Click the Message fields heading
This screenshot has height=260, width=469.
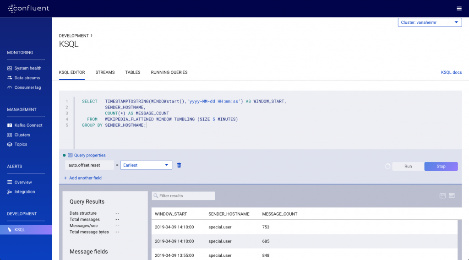(88, 252)
